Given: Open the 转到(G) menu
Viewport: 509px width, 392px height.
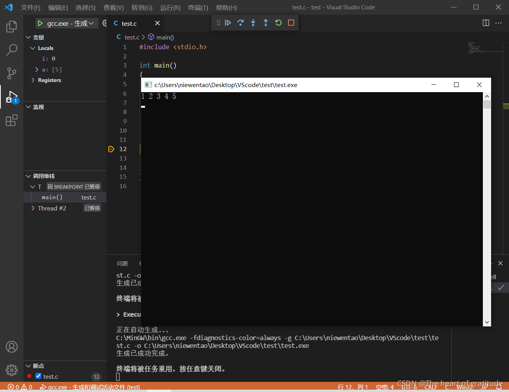Looking at the screenshot, I should click(142, 7).
